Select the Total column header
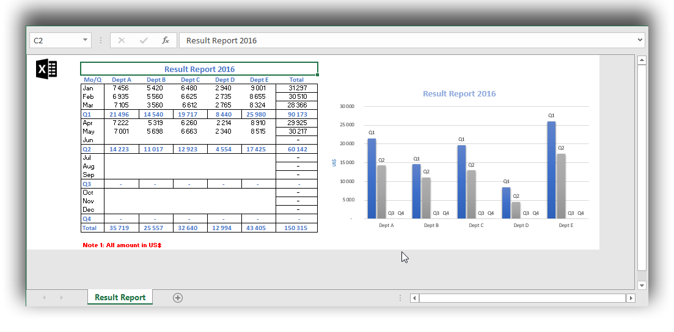Image resolution: width=674 pixels, height=332 pixels. coord(296,79)
